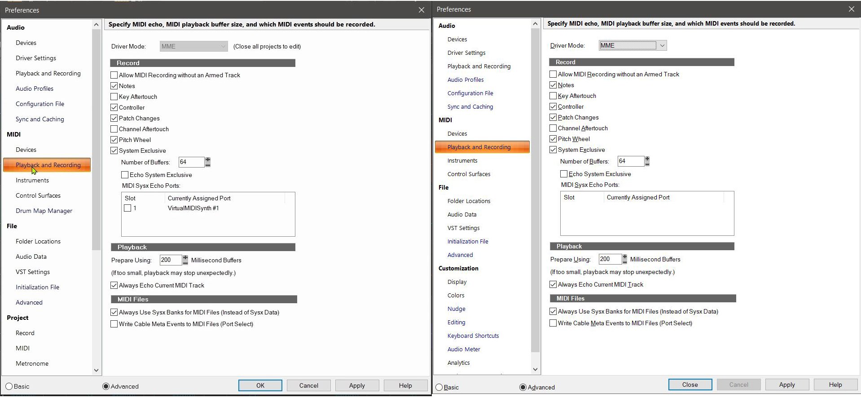Select the Colors customization page

tap(456, 295)
